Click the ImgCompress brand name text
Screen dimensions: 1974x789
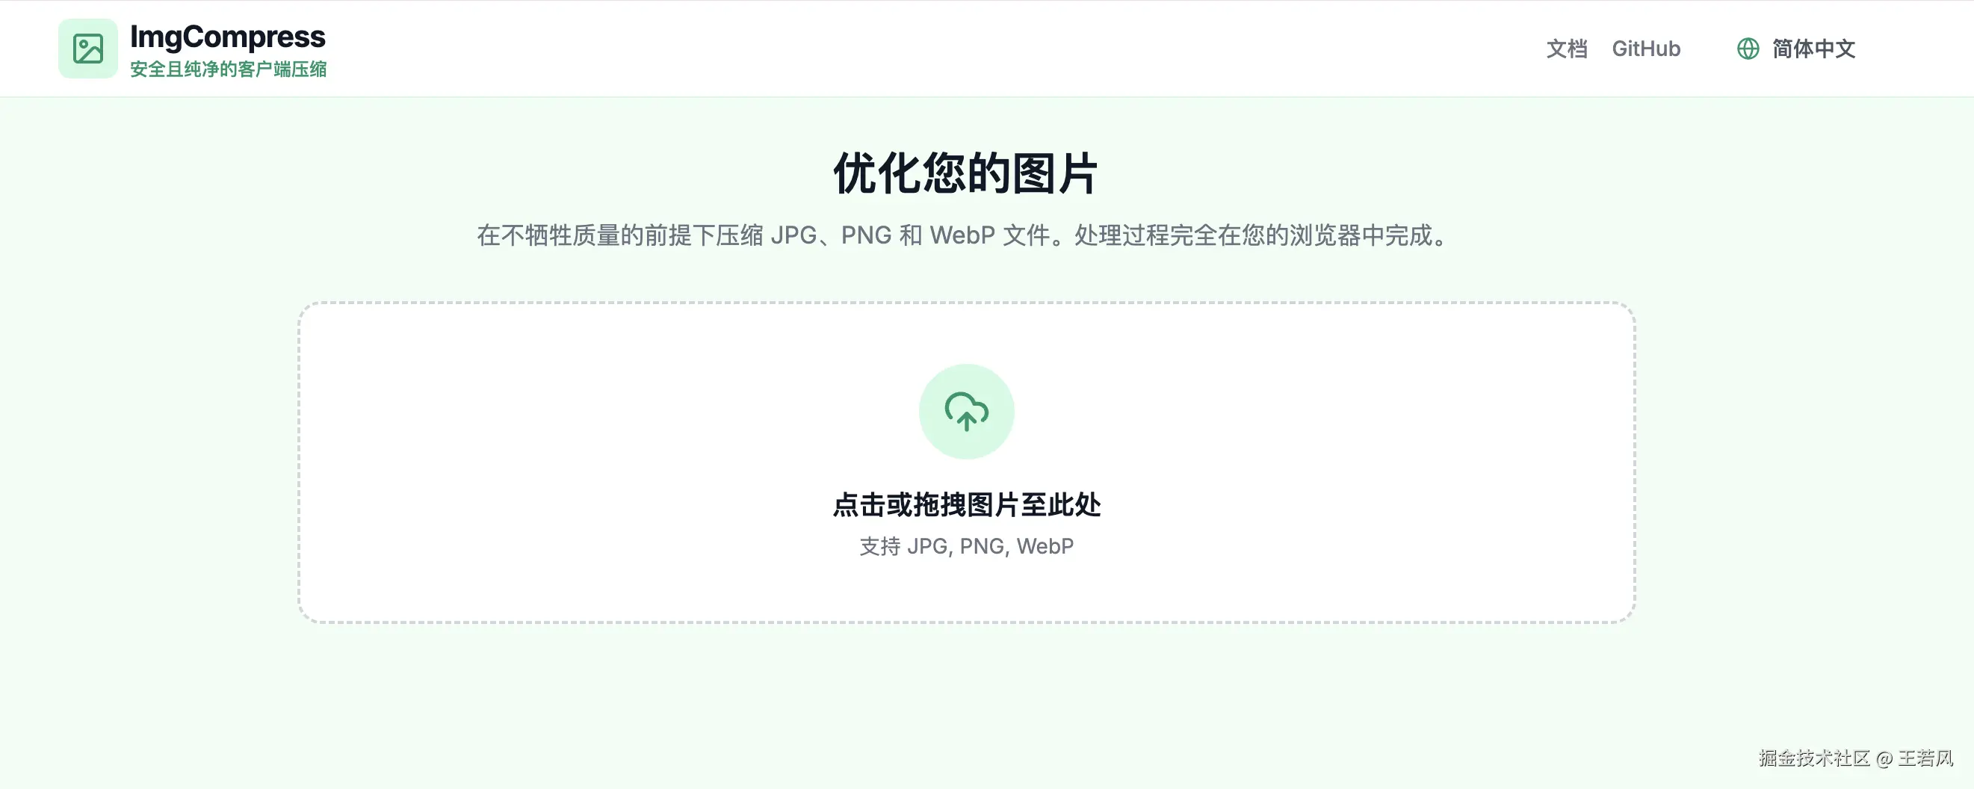(228, 37)
